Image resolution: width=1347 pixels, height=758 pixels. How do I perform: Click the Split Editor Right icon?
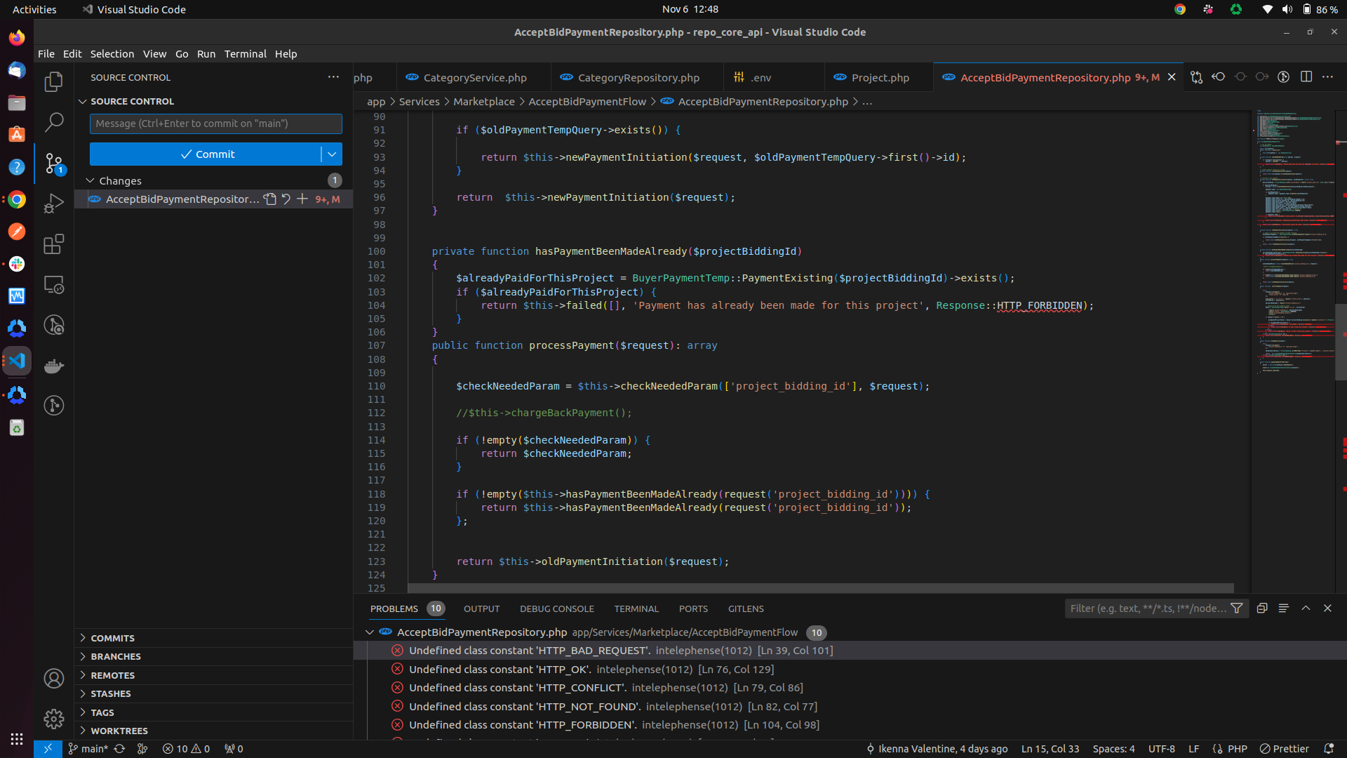pyautogui.click(x=1306, y=77)
